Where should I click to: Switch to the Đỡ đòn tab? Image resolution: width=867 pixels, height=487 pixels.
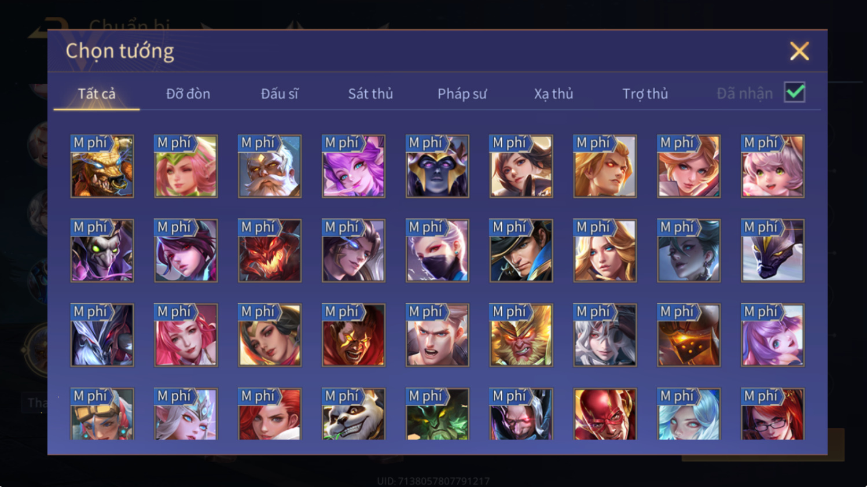click(188, 94)
